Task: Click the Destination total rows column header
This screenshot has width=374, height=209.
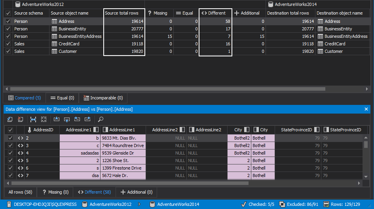Action: click(290, 13)
